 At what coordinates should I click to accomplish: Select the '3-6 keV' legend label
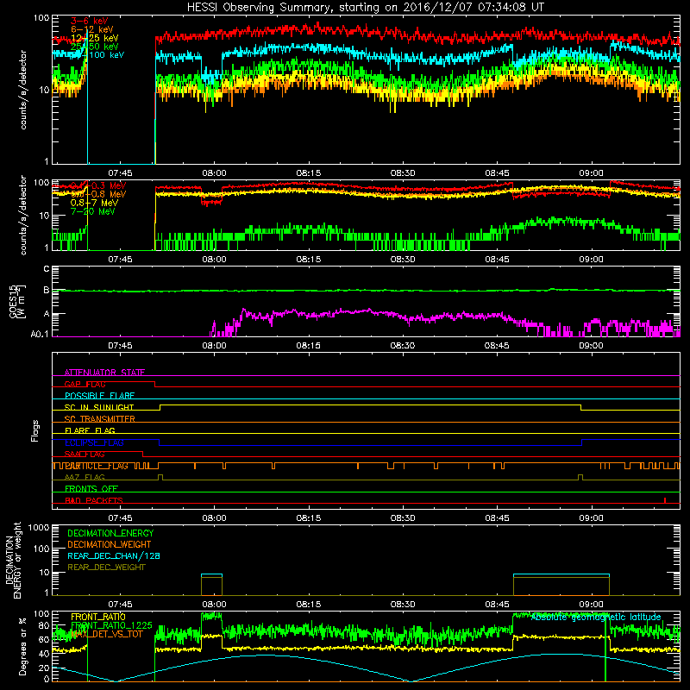point(90,21)
